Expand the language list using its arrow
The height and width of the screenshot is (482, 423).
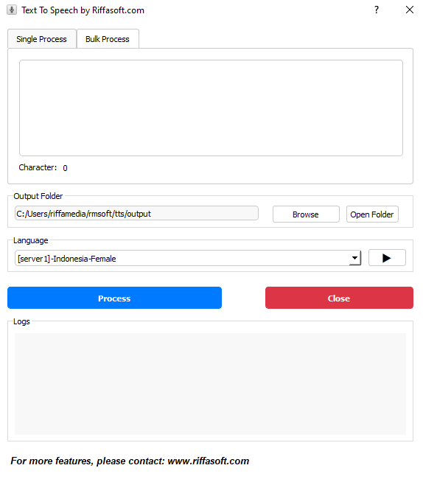coord(354,258)
